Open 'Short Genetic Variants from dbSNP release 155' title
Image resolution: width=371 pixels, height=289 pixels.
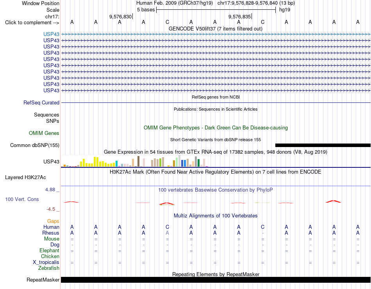(216, 140)
